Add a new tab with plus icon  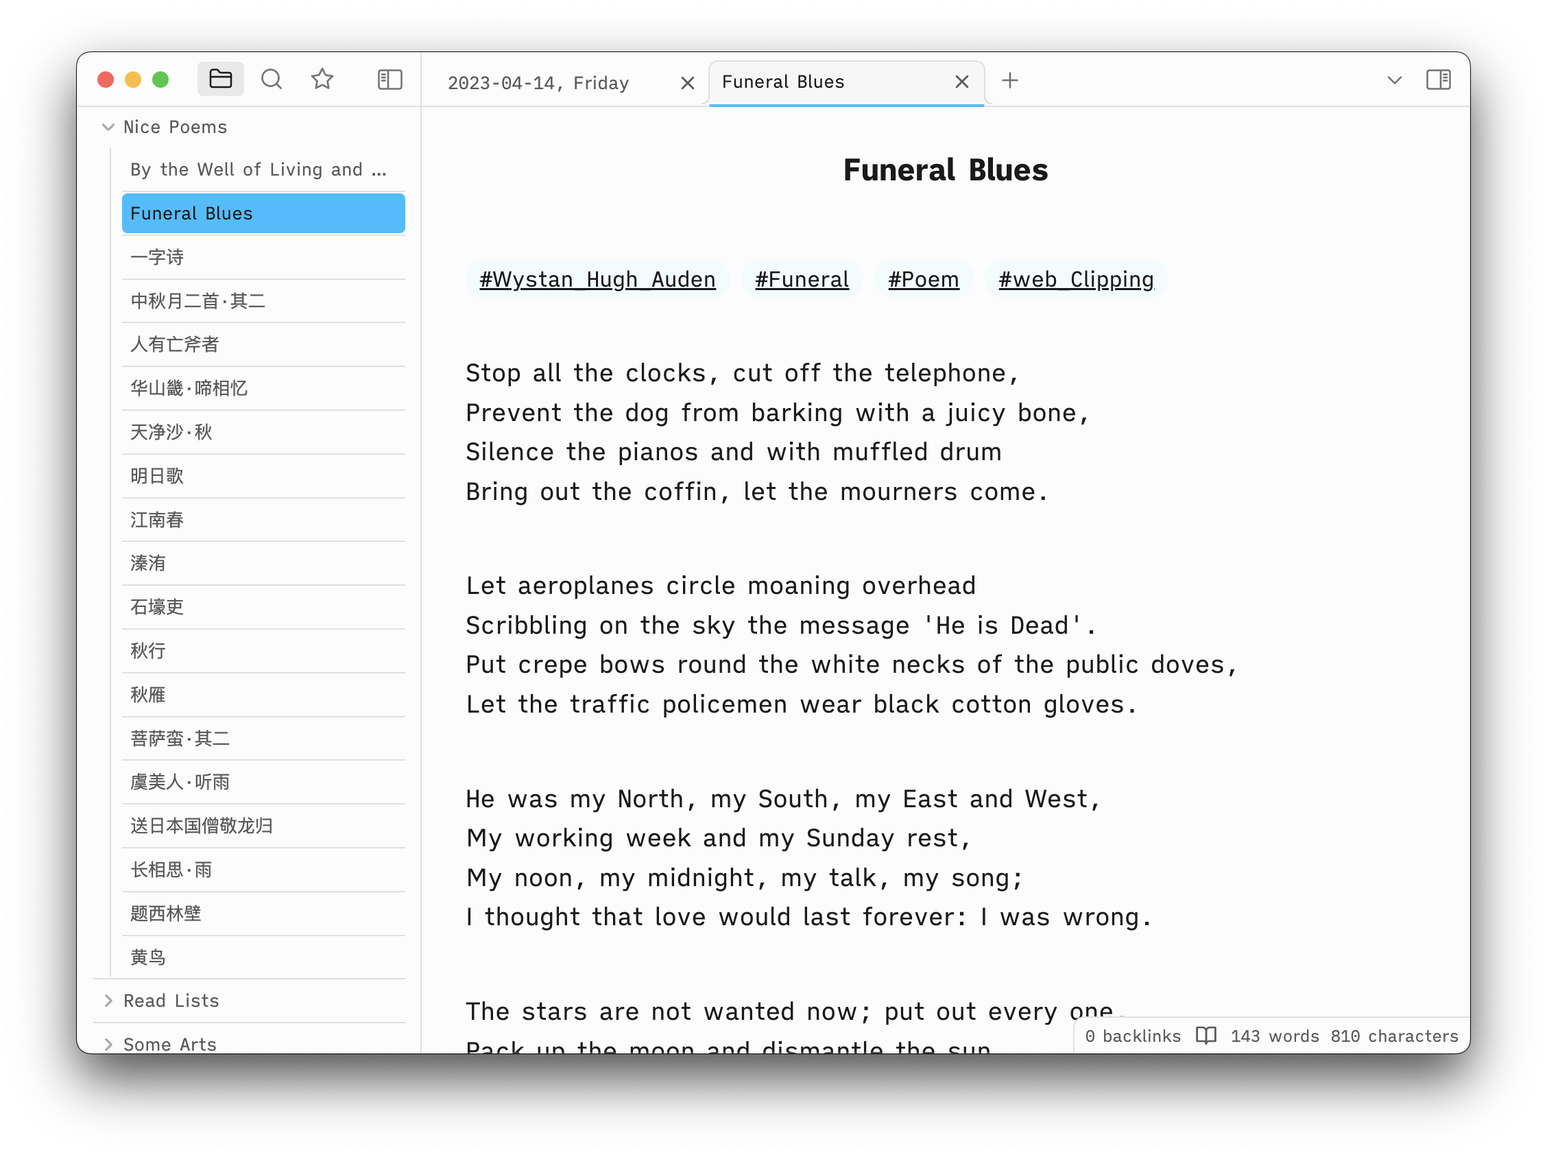(x=1009, y=80)
